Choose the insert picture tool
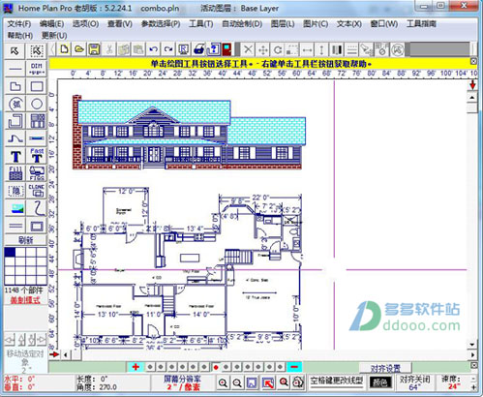 (15, 208)
